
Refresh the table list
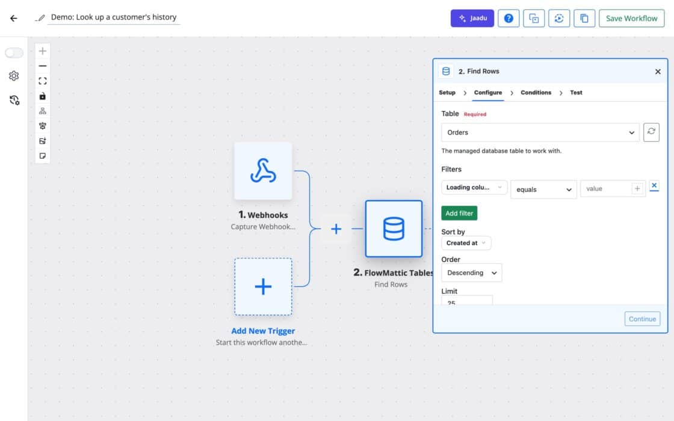point(651,132)
